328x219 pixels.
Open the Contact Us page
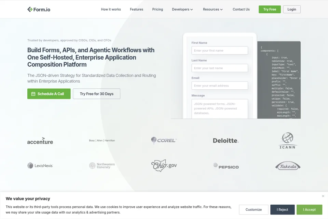241,10
